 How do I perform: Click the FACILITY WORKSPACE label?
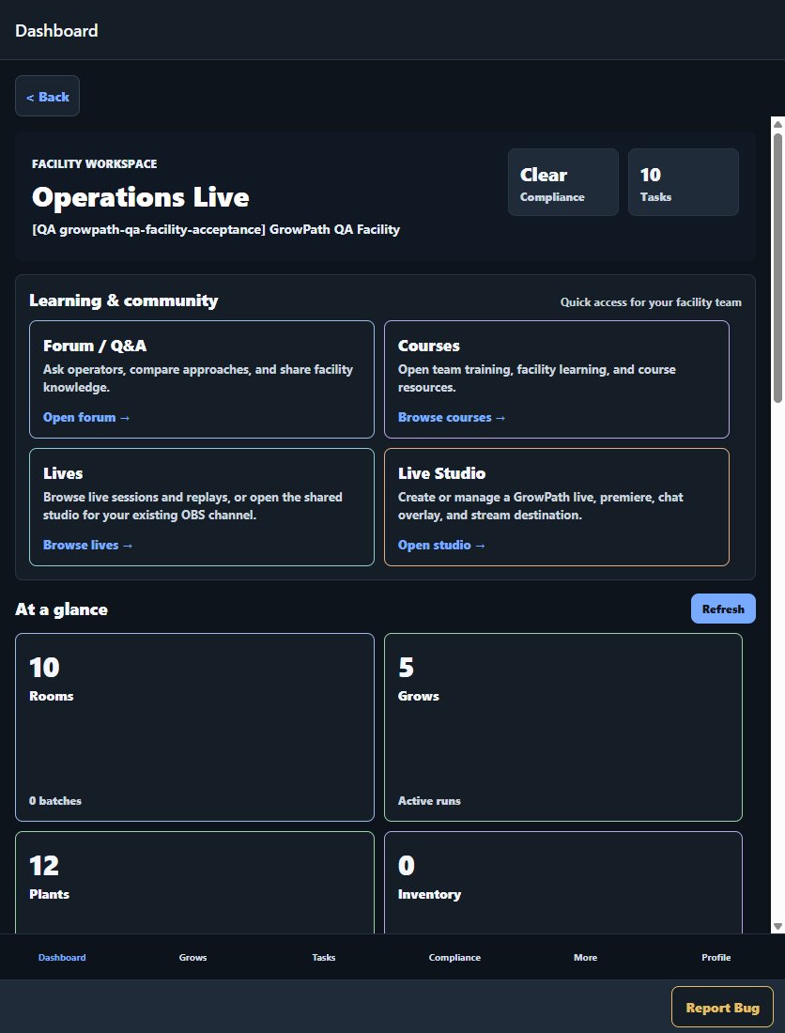pyautogui.click(x=94, y=164)
